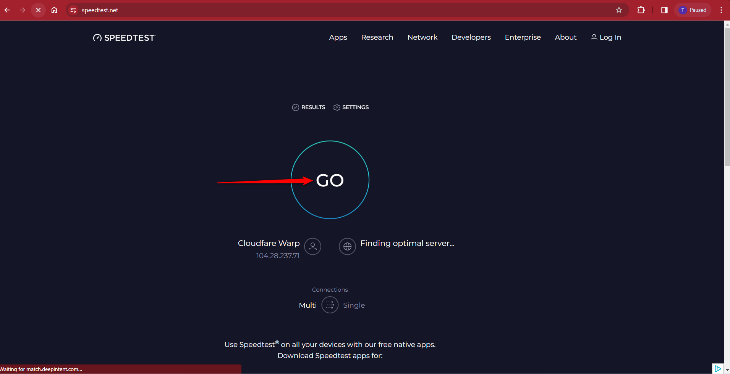Switch connections to Multi mode
The width and height of the screenshot is (730, 374).
click(308, 305)
